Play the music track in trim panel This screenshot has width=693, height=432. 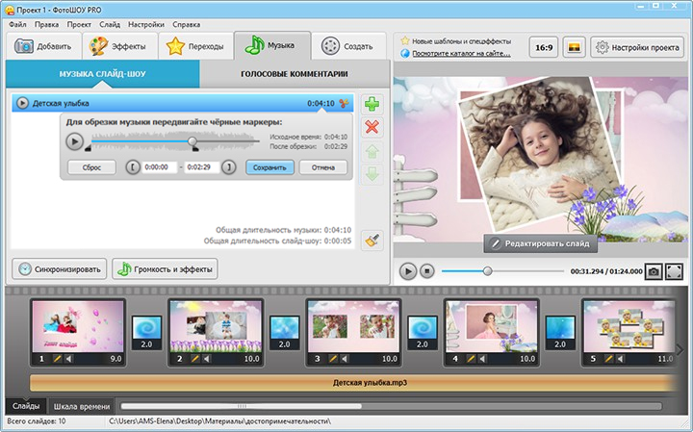[74, 141]
